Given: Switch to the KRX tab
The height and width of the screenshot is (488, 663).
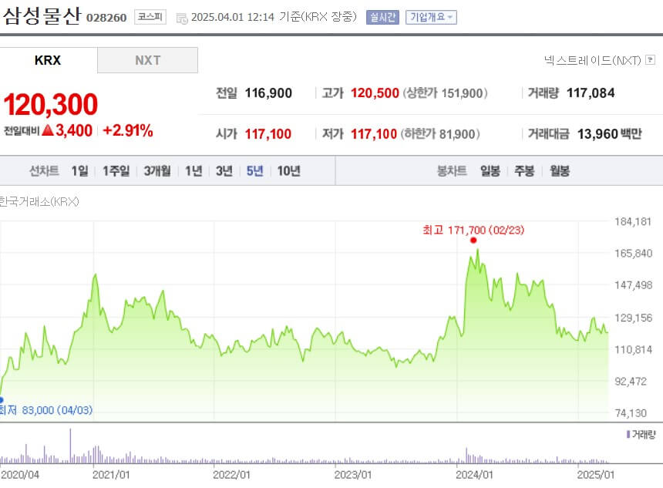Looking at the screenshot, I should 49,60.
